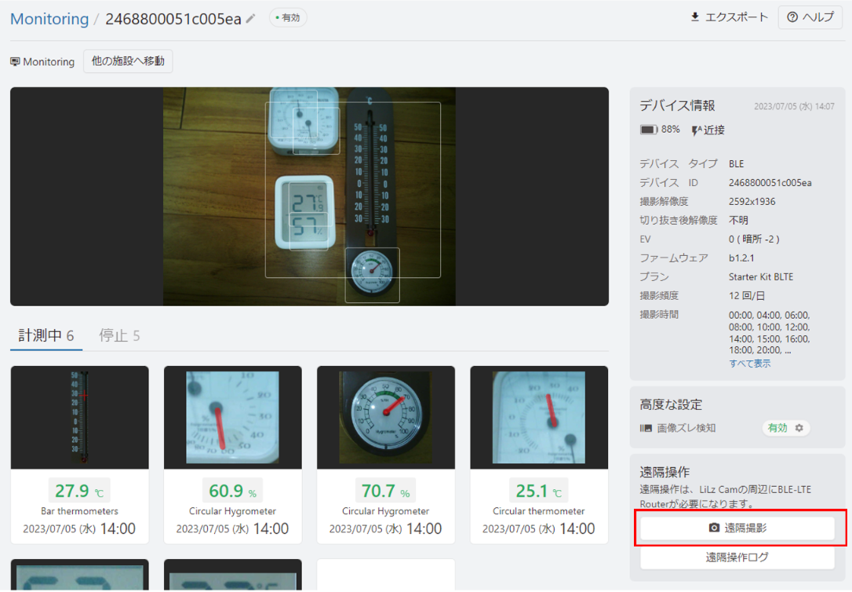Click the download icon on エクスポート
This screenshot has width=852, height=592.
click(694, 16)
